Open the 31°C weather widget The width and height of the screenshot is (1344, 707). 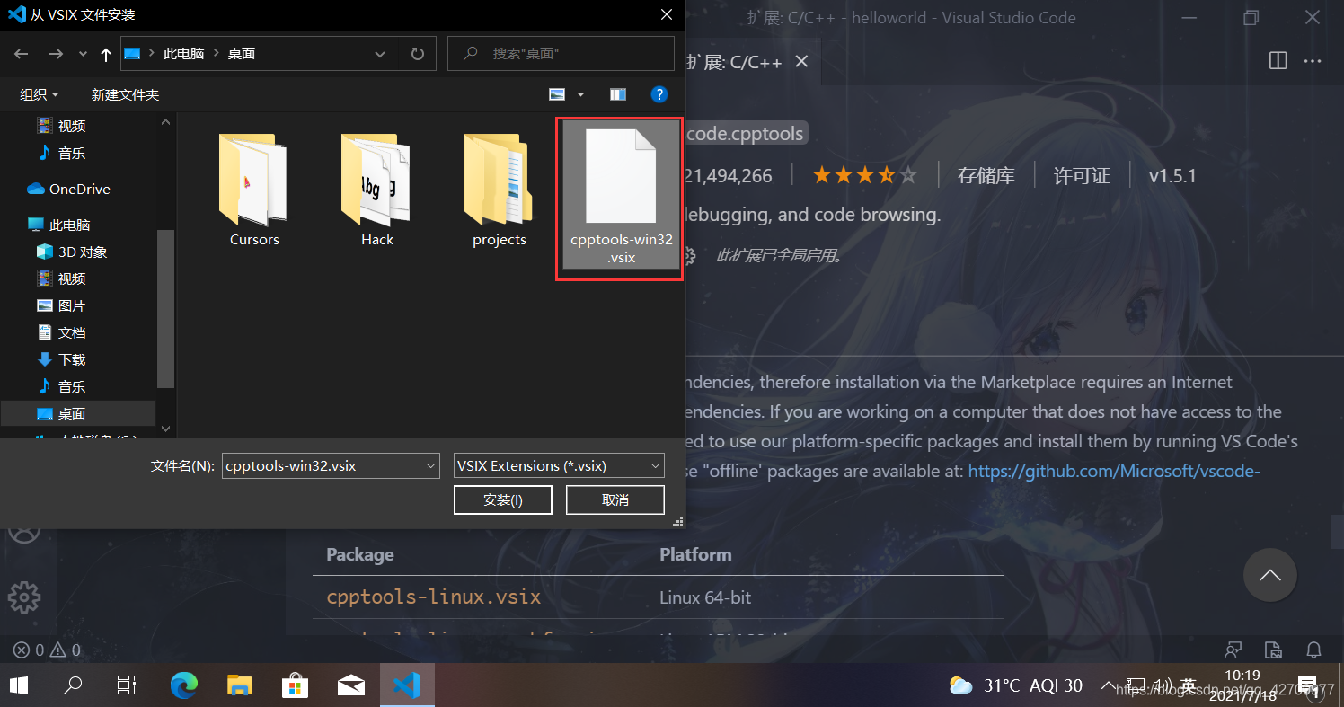1016,685
